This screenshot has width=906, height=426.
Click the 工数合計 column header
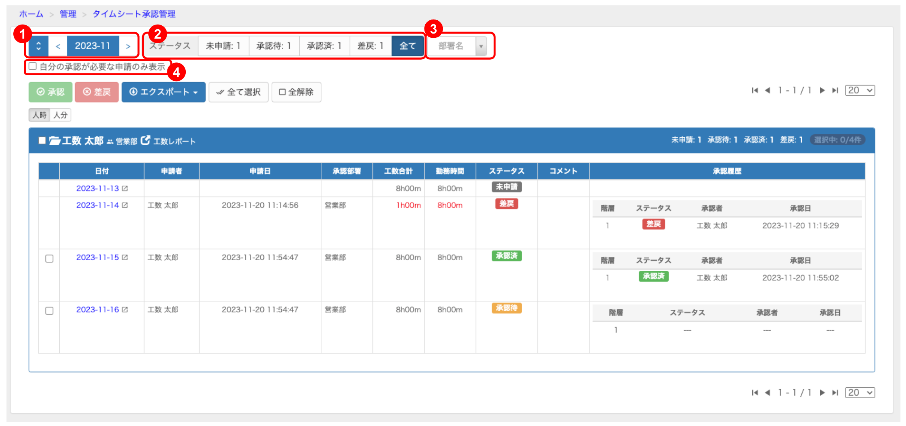[398, 171]
